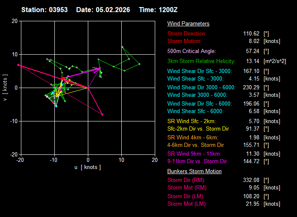The width and height of the screenshot is (297, 217).
Task: Select the 500m Critical Angle label
Action: click(192, 51)
